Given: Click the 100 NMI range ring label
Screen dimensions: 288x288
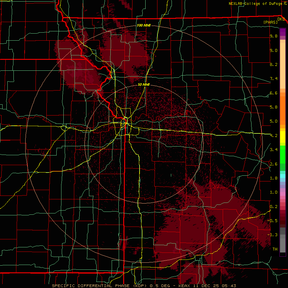Looking at the screenshot, I should 144,25.
